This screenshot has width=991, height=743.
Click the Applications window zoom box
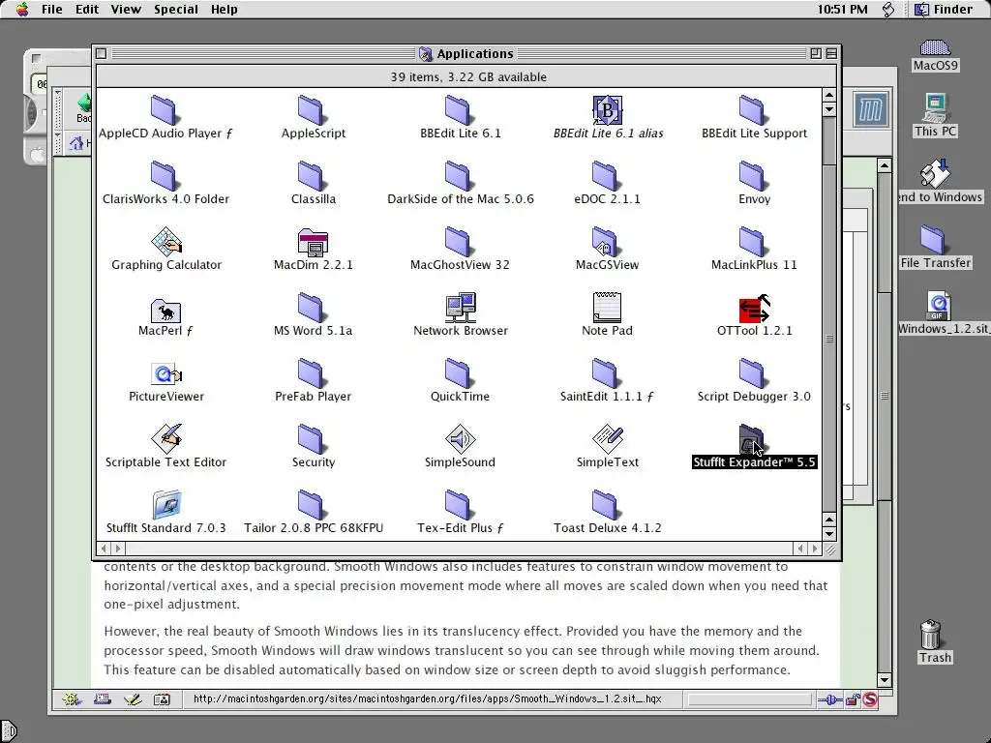816,54
